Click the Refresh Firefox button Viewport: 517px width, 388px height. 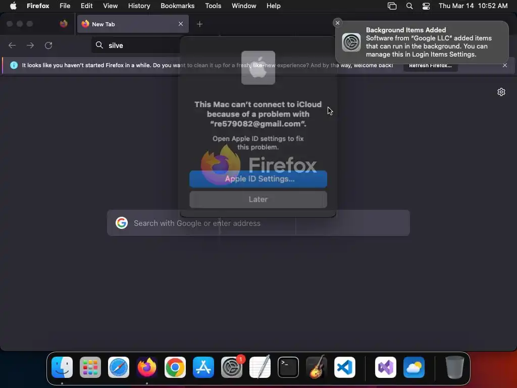430,66
